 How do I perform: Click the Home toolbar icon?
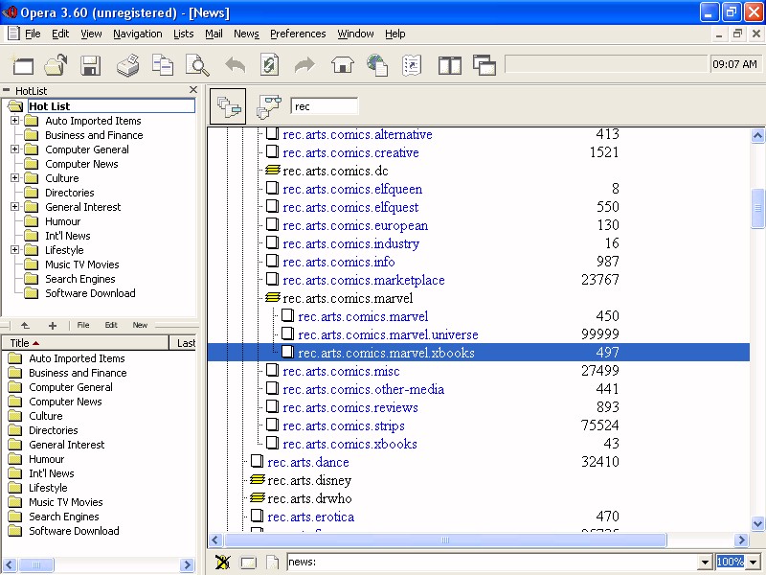[343, 65]
